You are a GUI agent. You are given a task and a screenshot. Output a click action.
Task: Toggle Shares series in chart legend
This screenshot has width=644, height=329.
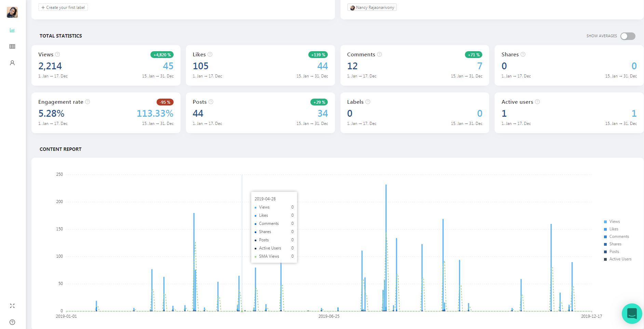point(613,244)
